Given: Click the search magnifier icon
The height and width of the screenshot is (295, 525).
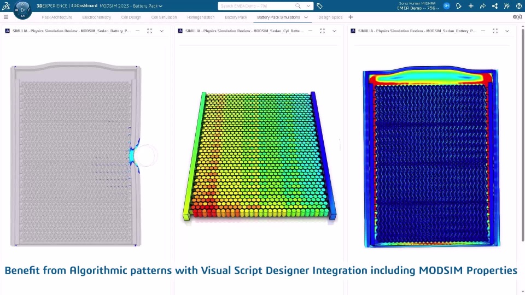Looking at the screenshot, I should point(297,5).
